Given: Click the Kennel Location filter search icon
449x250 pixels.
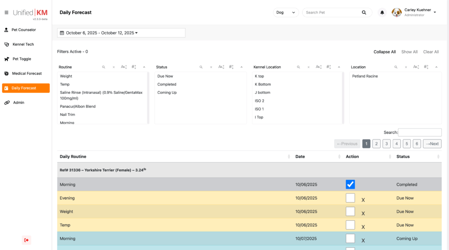Looking at the screenshot, I should tap(298, 67).
